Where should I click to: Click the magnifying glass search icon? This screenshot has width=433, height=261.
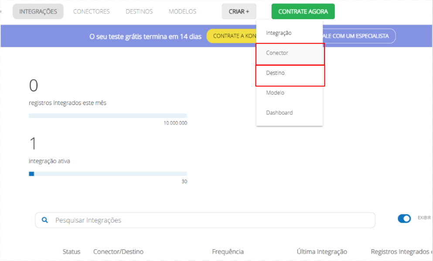tap(44, 220)
